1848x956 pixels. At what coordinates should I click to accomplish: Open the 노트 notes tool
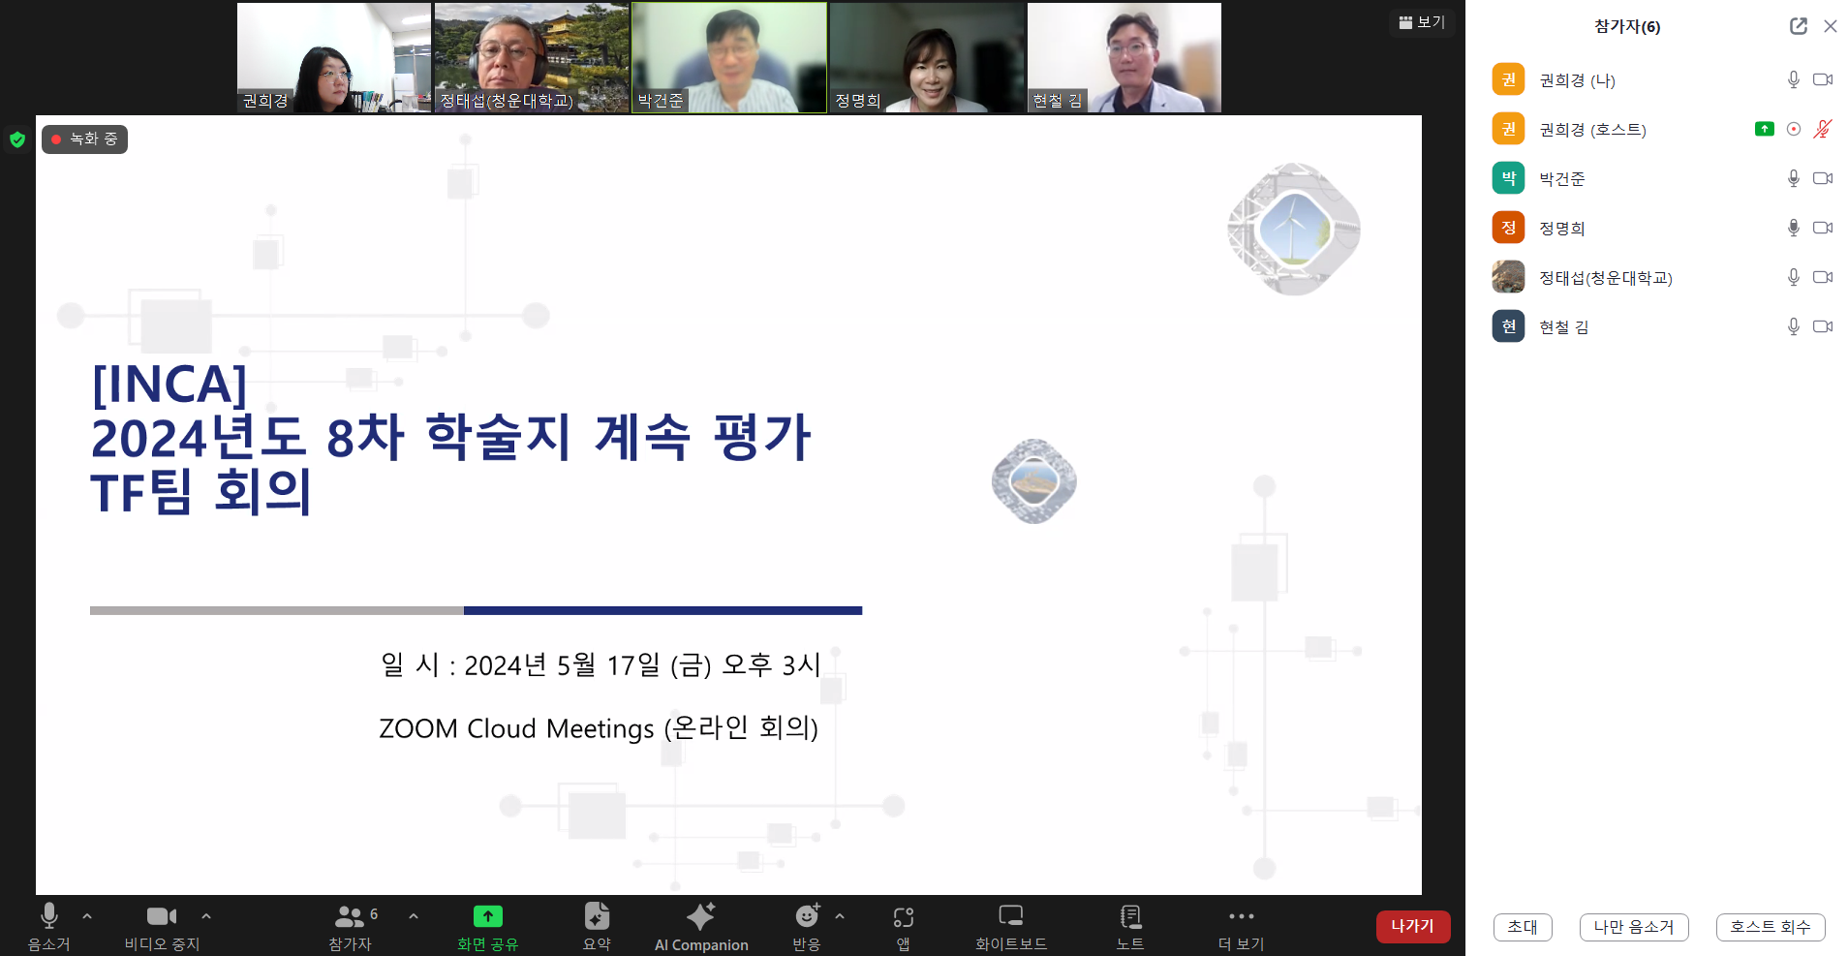pos(1130,927)
